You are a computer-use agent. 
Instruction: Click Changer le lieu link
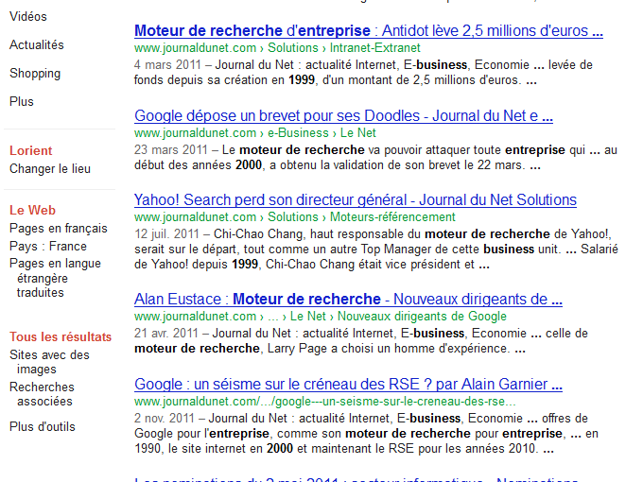pyautogui.click(x=50, y=168)
